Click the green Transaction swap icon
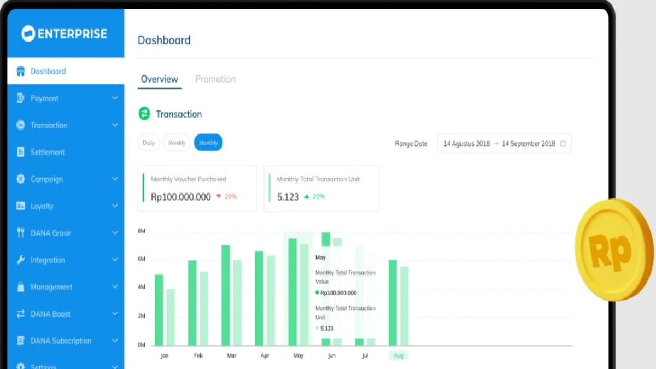 [144, 114]
